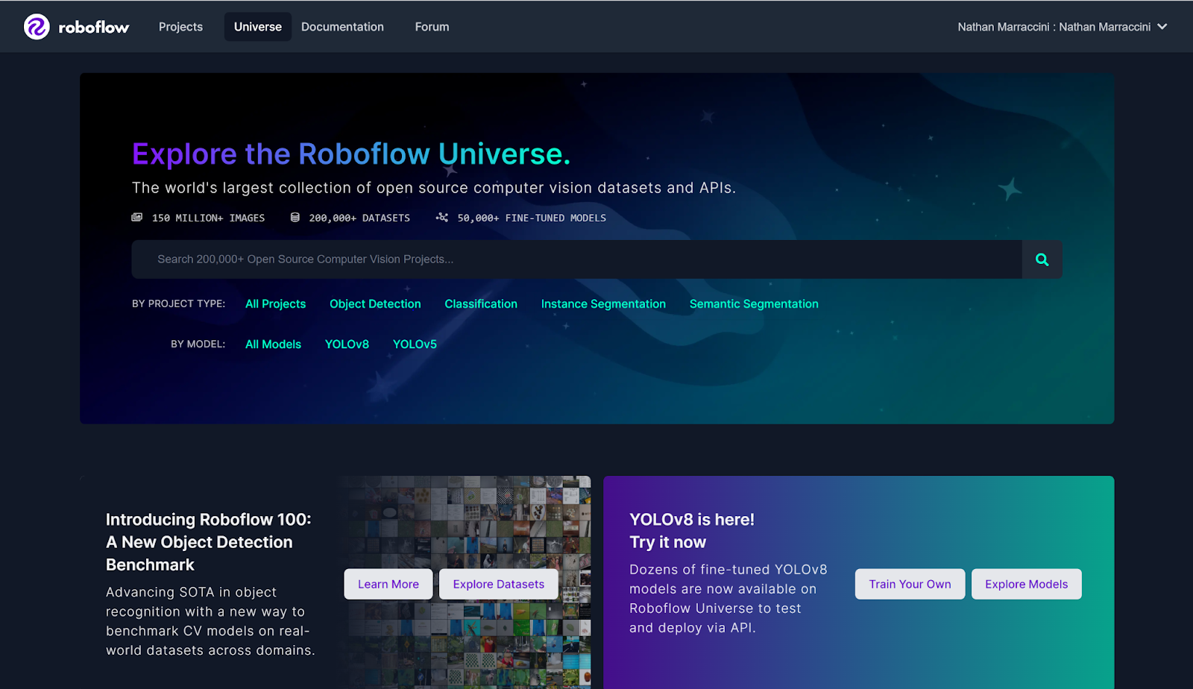Select the All Models filter
Screen dimensions: 1193x689
tap(274, 344)
